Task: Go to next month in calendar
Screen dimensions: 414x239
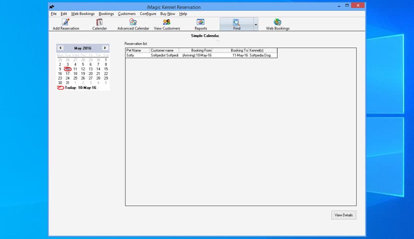Action: [x=105, y=48]
